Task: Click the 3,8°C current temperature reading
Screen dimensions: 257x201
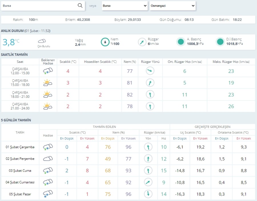Action: click(11, 42)
